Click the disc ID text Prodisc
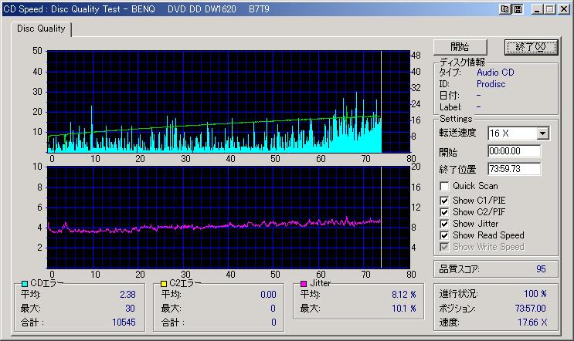This screenshot has height=341, width=574. [x=491, y=84]
